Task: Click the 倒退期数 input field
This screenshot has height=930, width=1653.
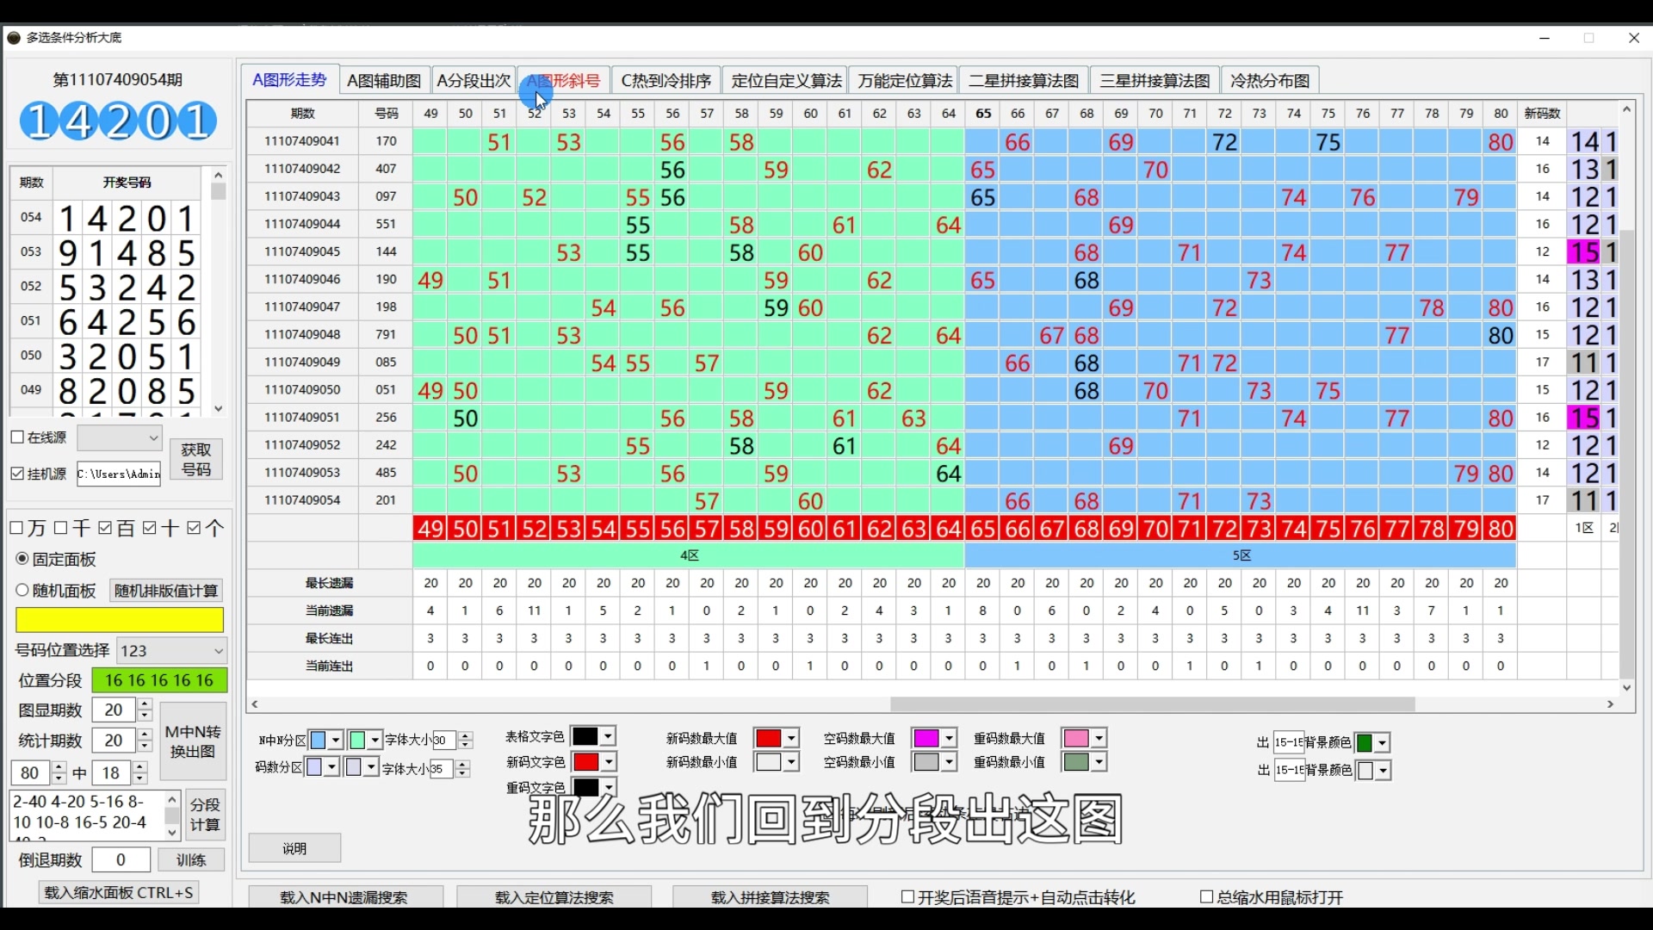Action: (x=121, y=859)
